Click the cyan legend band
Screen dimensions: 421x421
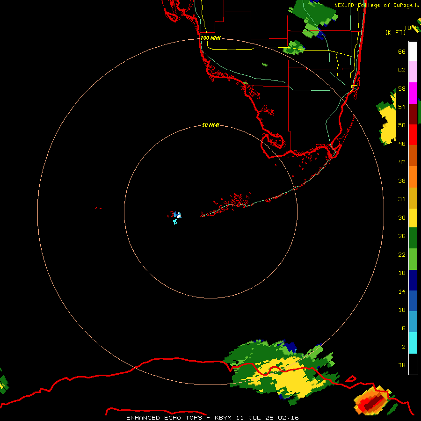[x=413, y=343]
